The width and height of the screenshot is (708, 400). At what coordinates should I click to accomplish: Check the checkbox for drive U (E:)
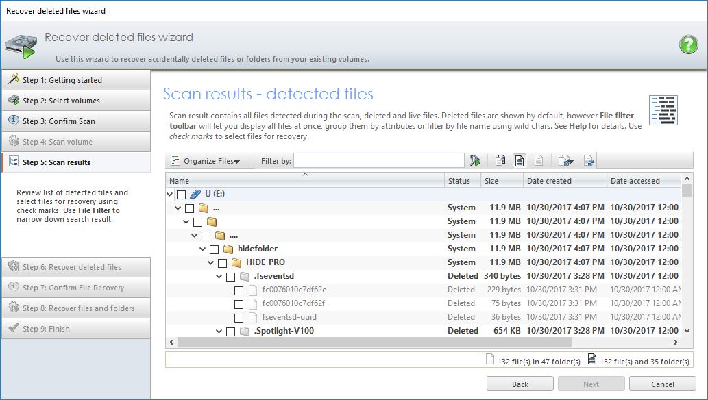181,194
